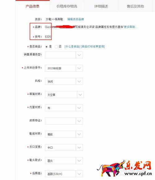The height and width of the screenshot is (180, 155).
Task: Switch to 价格库存物流 tab
Action: tap(67, 6)
